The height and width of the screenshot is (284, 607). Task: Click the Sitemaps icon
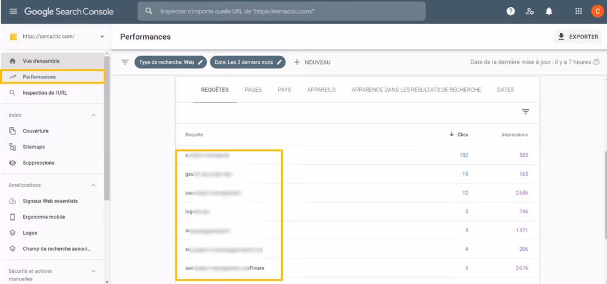pos(12,147)
